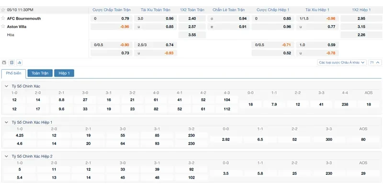The image size is (383, 191).
Task: Collapse 'Tỷ Số Chính Xác Hiệp 1' section
Action: point(7,122)
